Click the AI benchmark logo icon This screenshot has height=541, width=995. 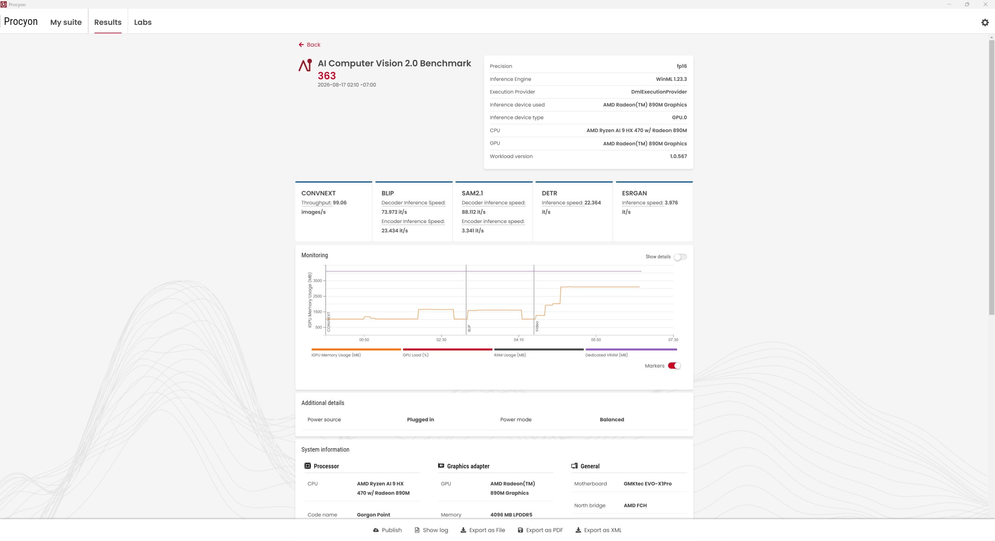[x=305, y=65]
